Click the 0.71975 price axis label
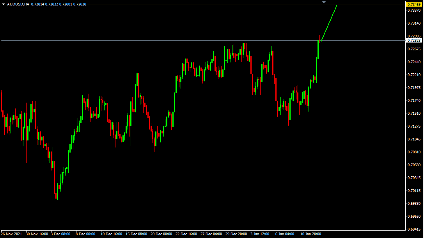The image size is (424, 238). click(x=414, y=88)
